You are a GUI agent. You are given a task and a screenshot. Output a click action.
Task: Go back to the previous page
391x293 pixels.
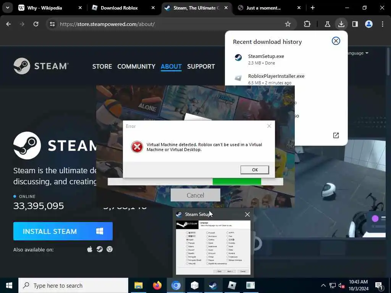point(8,24)
